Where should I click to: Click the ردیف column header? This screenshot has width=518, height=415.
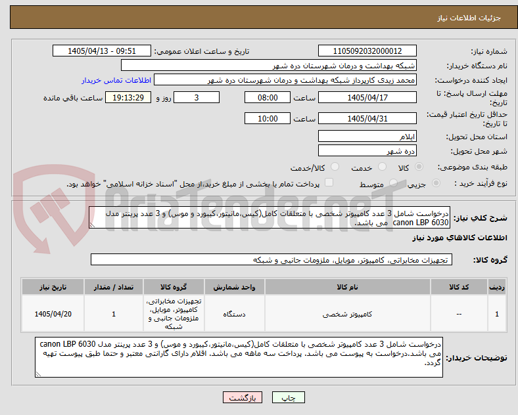point(497,287)
